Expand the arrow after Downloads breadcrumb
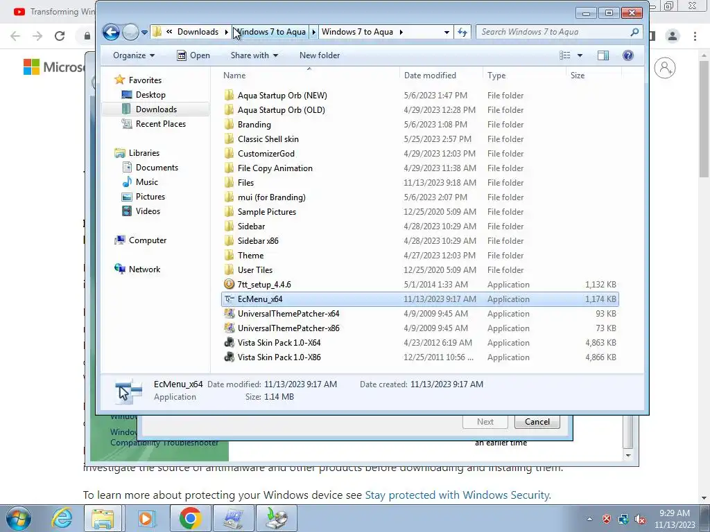The width and height of the screenshot is (710, 532). (227, 32)
